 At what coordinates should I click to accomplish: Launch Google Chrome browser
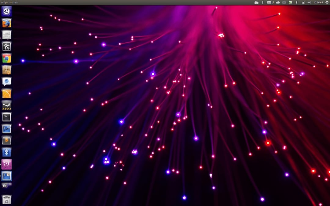[6, 58]
